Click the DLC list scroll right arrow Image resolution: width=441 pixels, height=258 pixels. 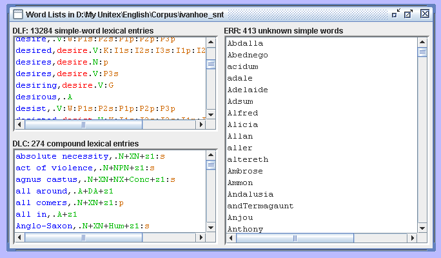pos(201,237)
